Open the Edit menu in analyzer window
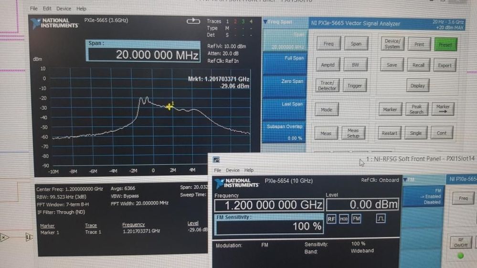This screenshot has height=268, width=477. click(x=47, y=9)
